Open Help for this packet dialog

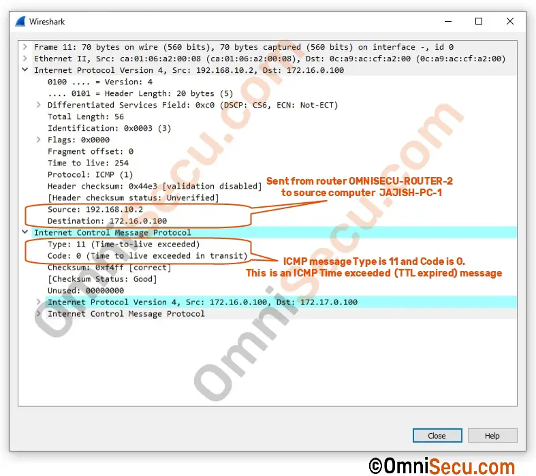[x=492, y=435]
